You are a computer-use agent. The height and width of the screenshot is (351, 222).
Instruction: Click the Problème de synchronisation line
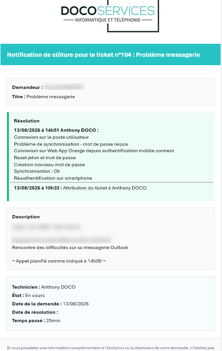[71, 144]
